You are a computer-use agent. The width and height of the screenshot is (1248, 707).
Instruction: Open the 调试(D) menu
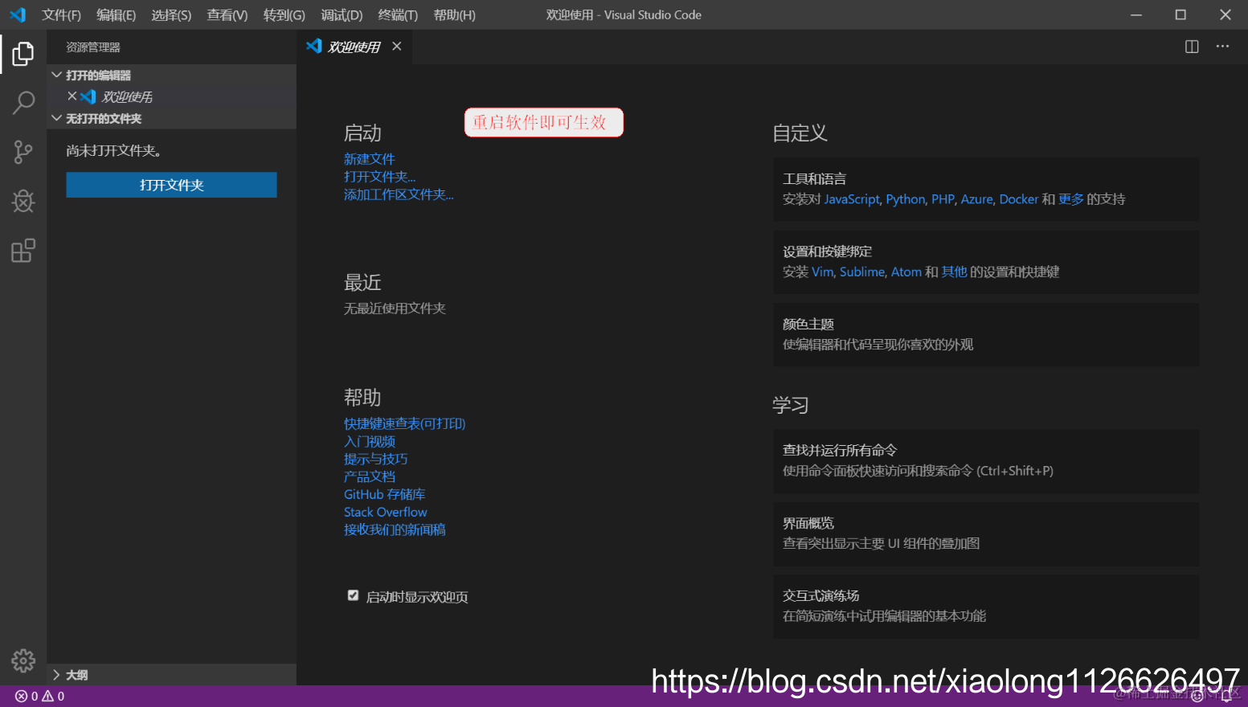(342, 15)
